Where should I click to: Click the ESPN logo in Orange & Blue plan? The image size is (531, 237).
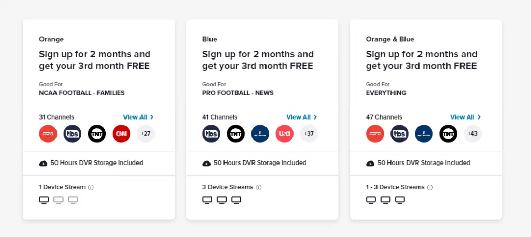pyautogui.click(x=375, y=134)
